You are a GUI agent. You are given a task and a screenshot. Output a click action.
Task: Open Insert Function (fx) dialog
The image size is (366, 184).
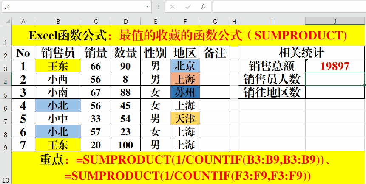pos(203,7)
